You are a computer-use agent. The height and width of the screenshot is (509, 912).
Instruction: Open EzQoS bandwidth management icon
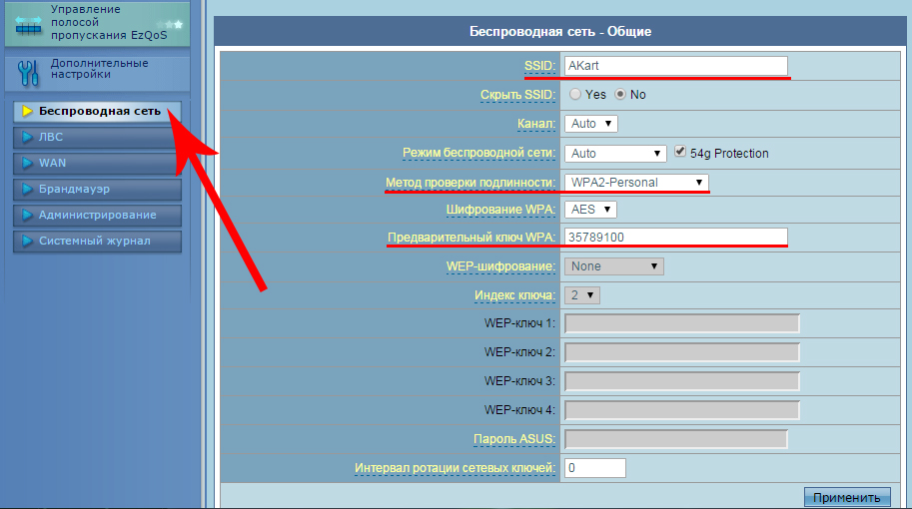pos(28,26)
